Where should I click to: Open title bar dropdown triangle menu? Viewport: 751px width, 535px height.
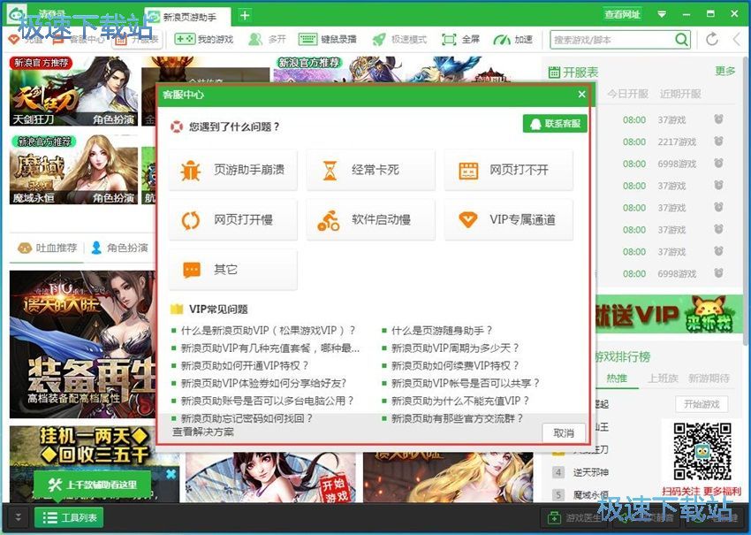[662, 14]
